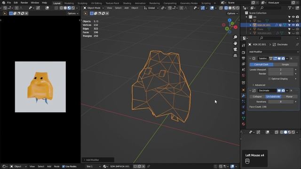This screenshot has height=169, width=301.
Task: Open the Object Mode dropdown
Action: 94,8
